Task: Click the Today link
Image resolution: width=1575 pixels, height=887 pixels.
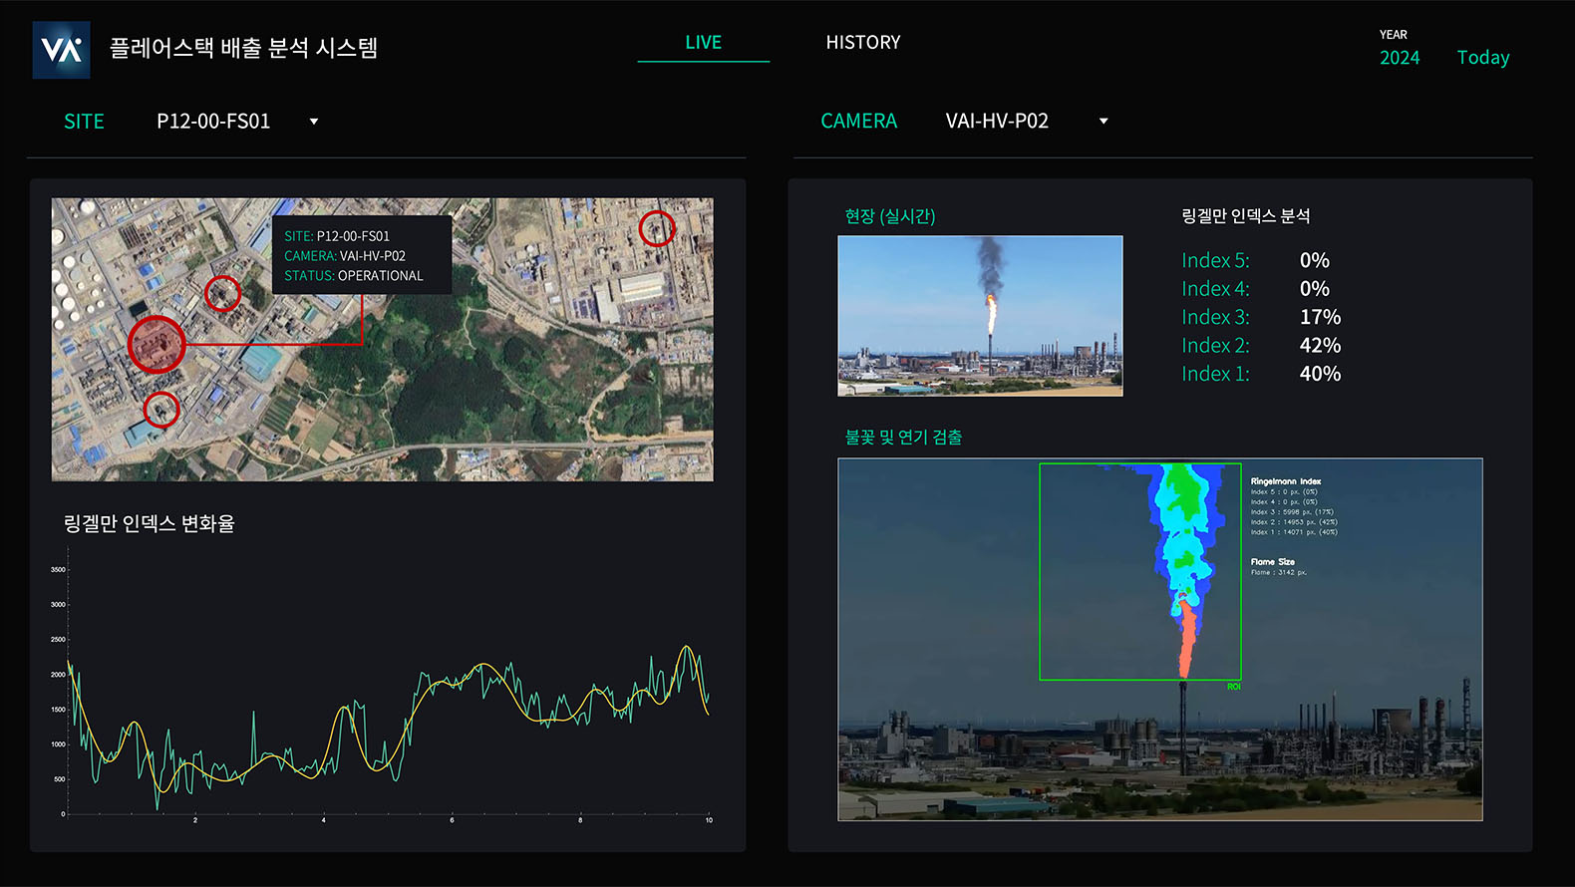Action: point(1483,58)
